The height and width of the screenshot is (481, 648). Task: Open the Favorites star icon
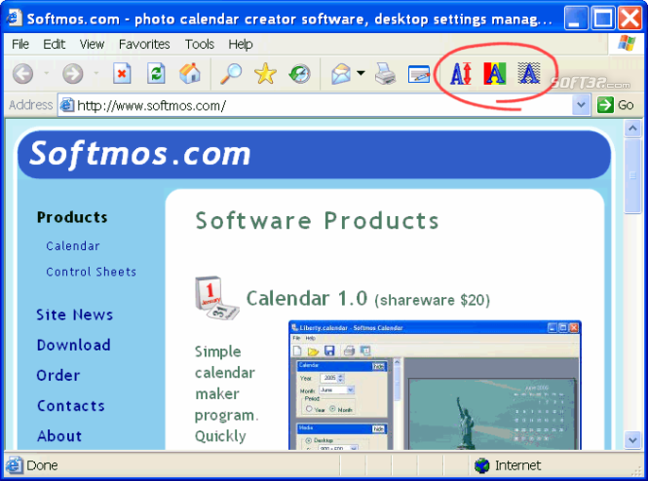pos(265,74)
